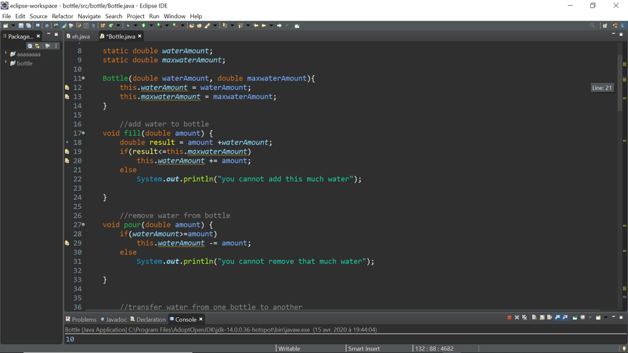This screenshot has width=628, height=353.
Task: Click the lightbulb tip icon in status bar
Action: coord(624,349)
